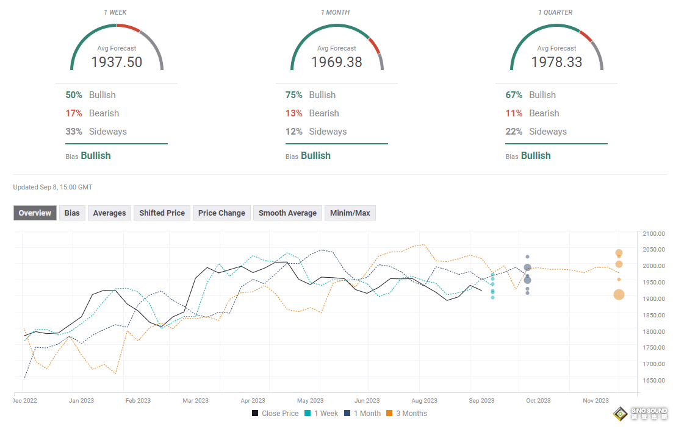Click the Sino Sound logo

[639, 414]
